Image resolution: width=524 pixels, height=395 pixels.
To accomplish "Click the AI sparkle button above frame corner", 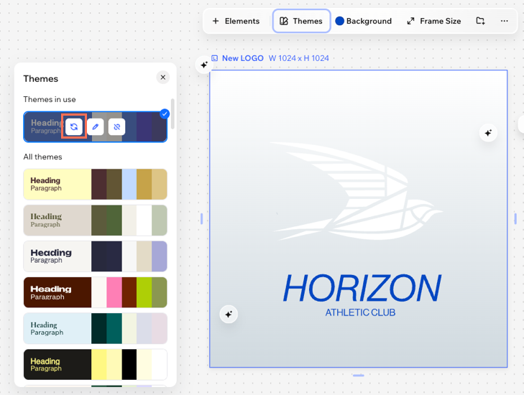I will (204, 65).
